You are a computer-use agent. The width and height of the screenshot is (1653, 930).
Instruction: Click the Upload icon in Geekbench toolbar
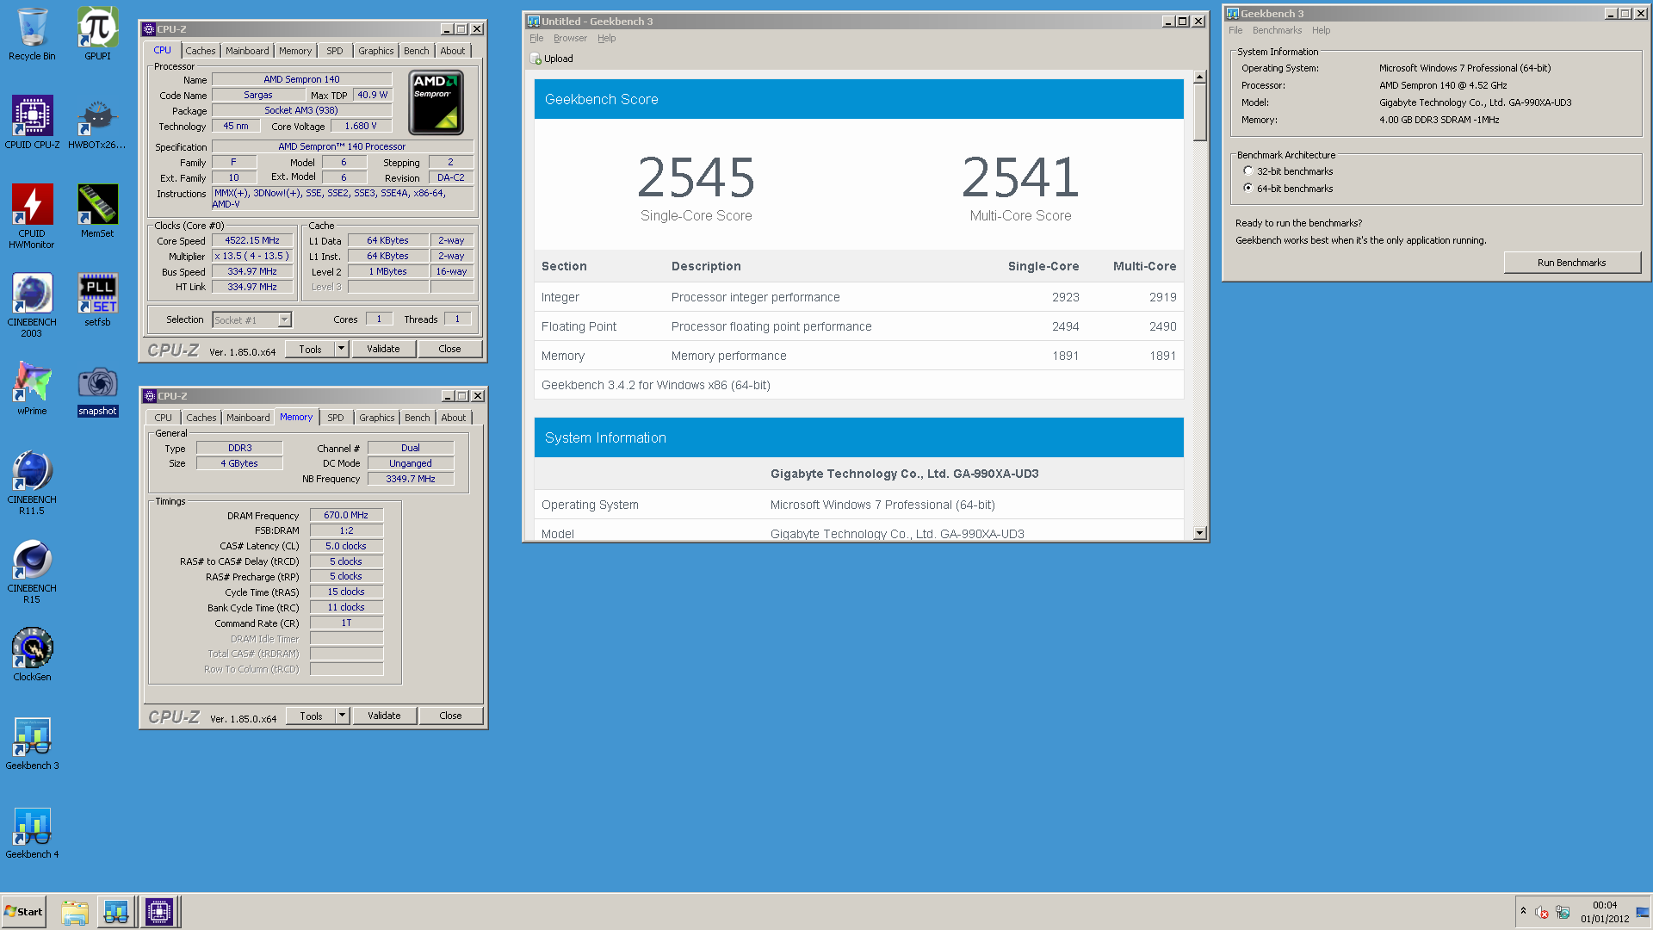coord(536,59)
